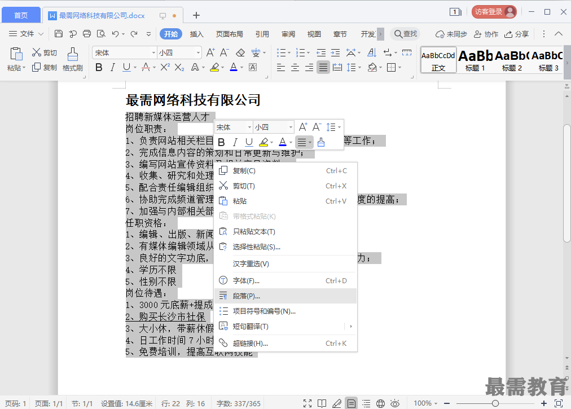Toggle outline view in status bar
This screenshot has height=409, width=571.
pyautogui.click(x=366, y=403)
